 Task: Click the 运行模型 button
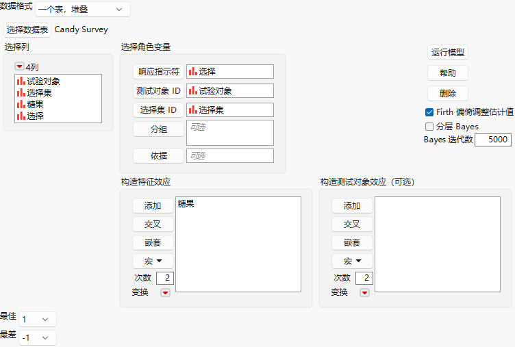[448, 53]
